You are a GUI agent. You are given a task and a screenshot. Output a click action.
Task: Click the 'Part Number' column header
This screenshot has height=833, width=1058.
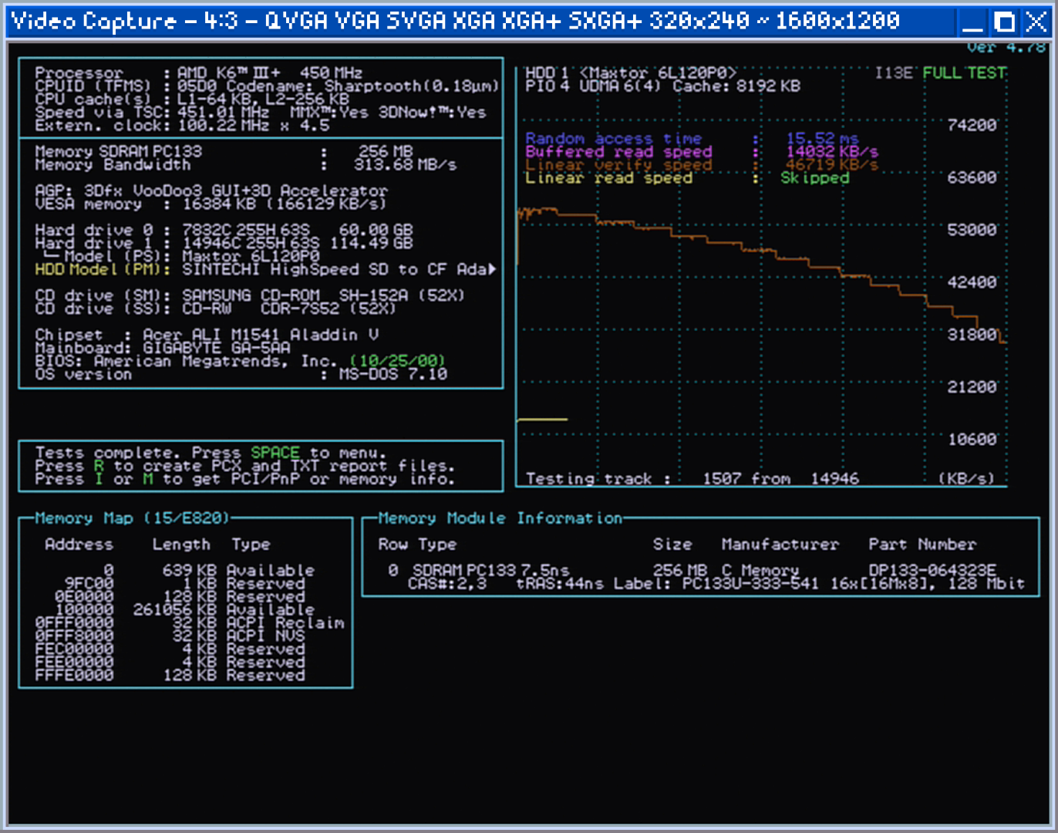(x=922, y=545)
